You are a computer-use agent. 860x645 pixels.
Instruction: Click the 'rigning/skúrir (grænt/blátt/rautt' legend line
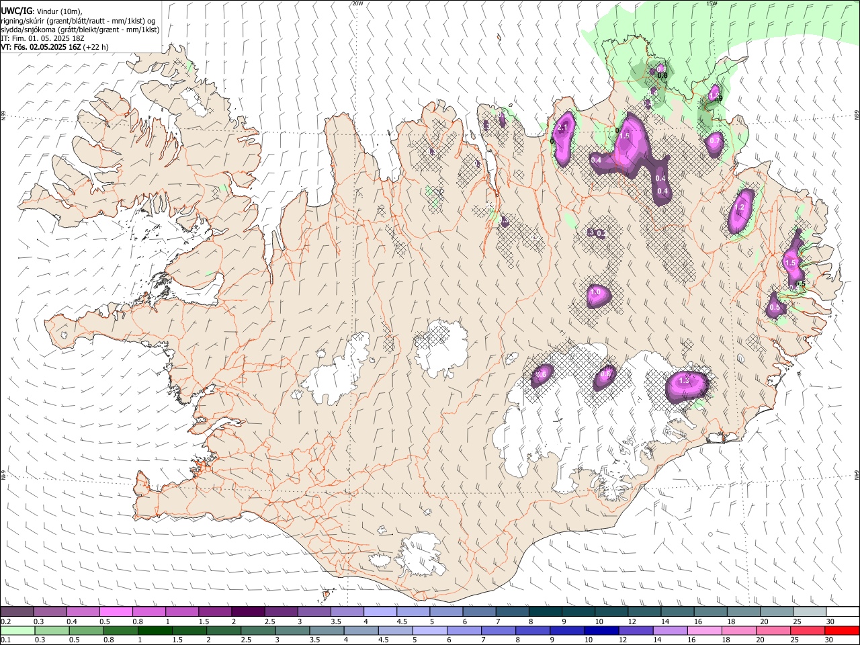[79, 21]
